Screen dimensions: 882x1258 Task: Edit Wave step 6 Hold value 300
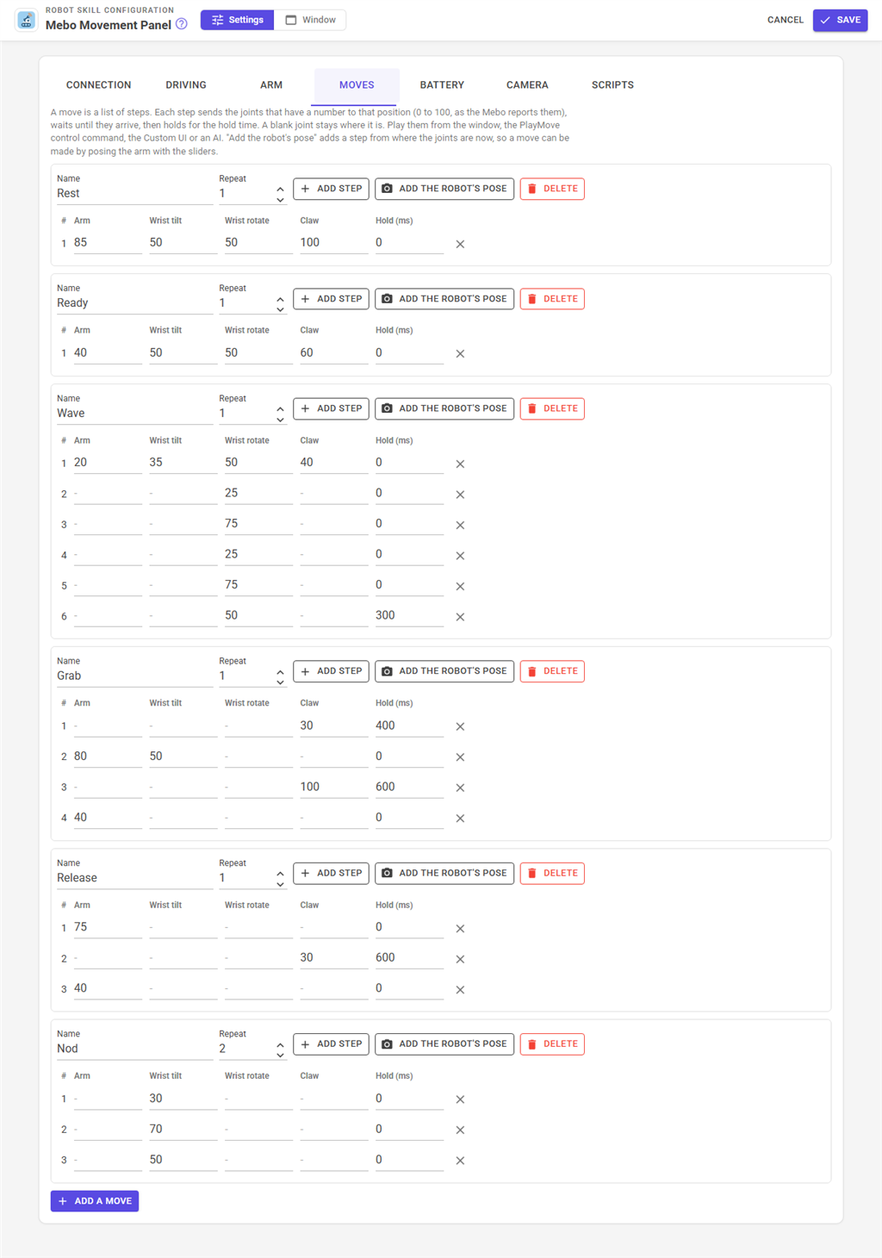pos(409,616)
